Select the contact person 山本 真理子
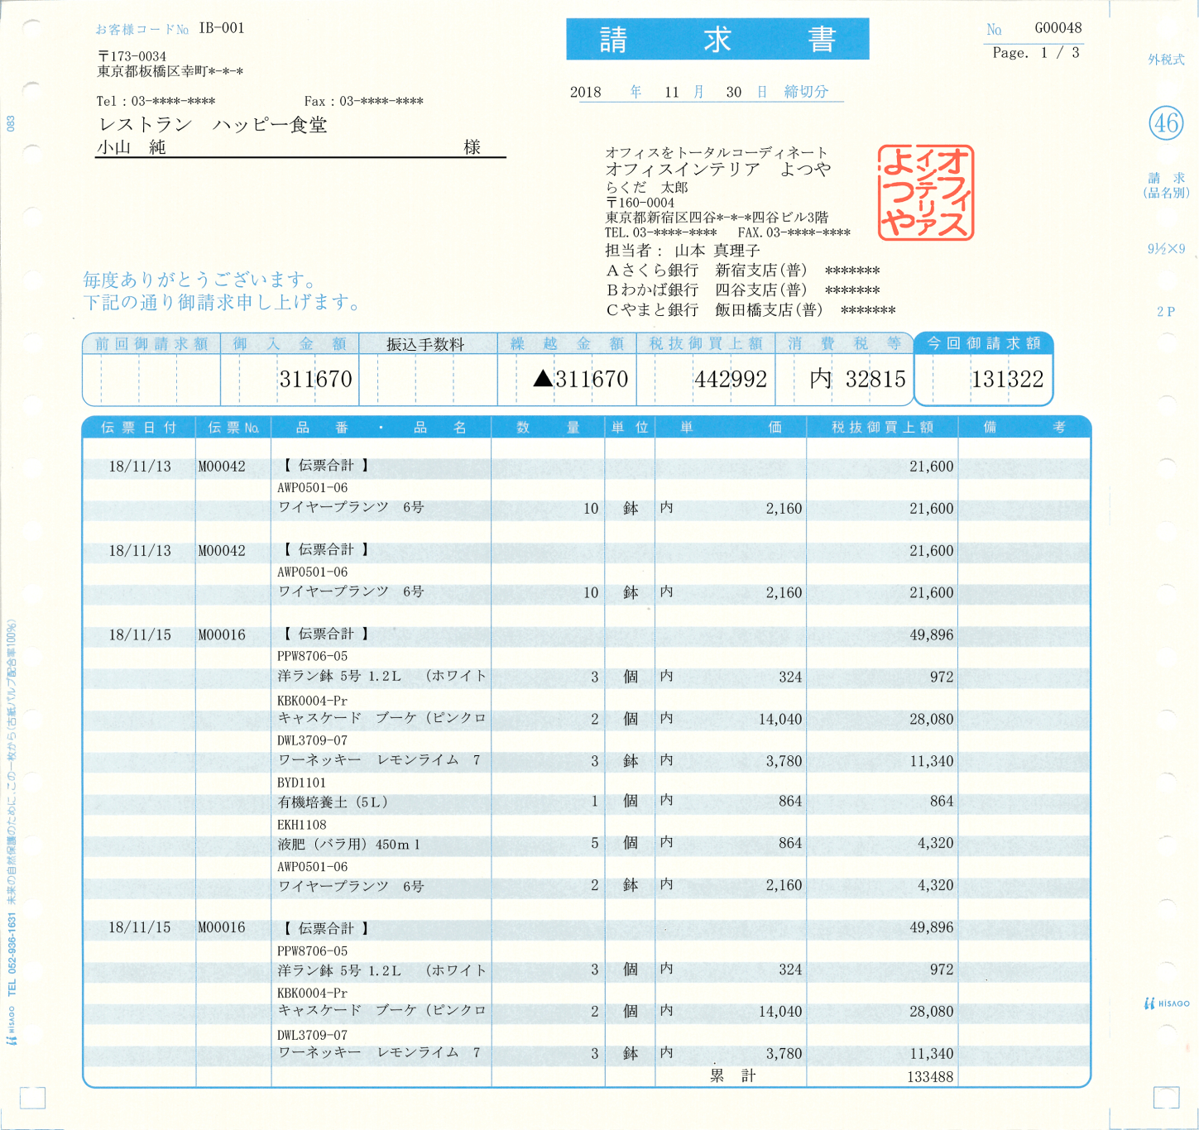Image resolution: width=1199 pixels, height=1130 pixels. (x=717, y=251)
